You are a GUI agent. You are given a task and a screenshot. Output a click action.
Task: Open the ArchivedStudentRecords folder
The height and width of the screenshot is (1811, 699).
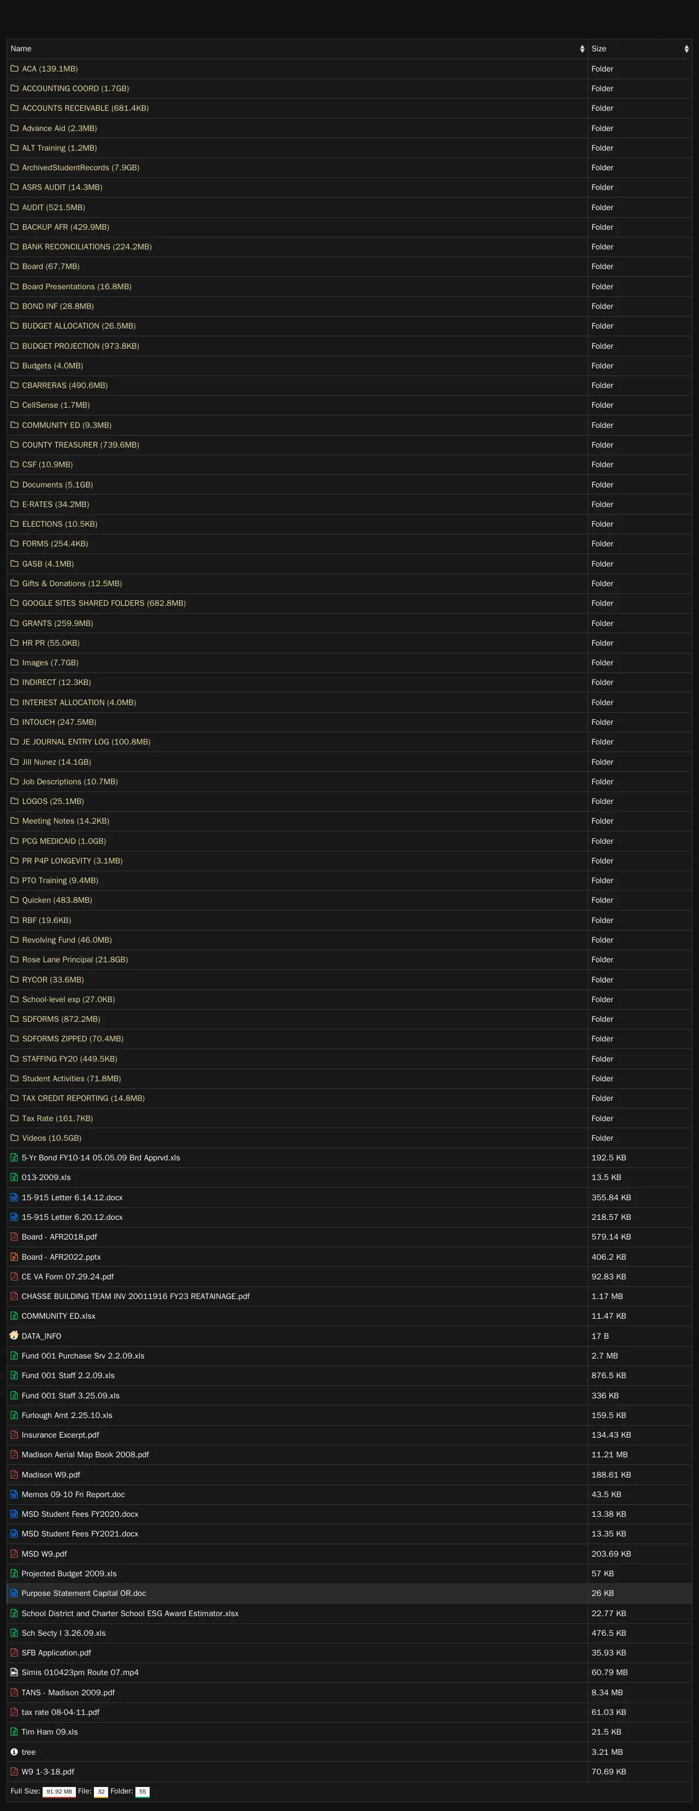80,168
